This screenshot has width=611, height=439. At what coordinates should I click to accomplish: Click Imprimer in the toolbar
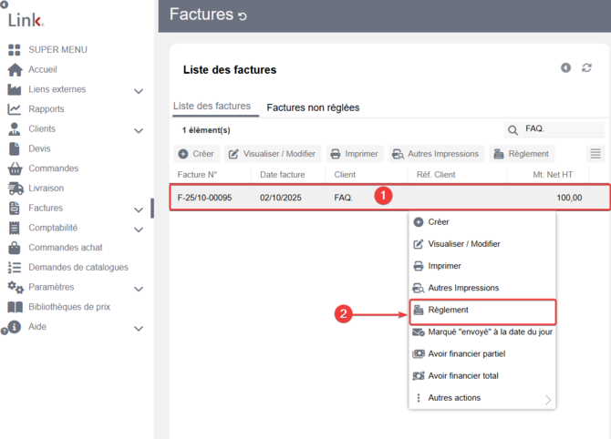point(355,154)
